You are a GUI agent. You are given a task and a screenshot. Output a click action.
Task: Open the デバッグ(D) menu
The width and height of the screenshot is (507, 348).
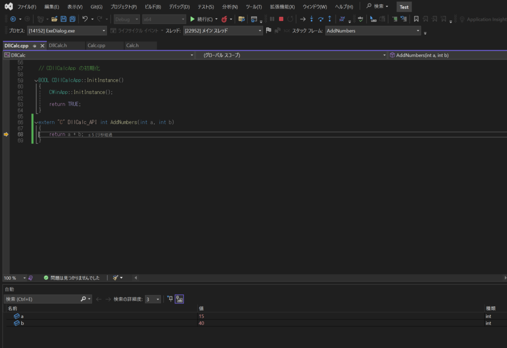(179, 7)
